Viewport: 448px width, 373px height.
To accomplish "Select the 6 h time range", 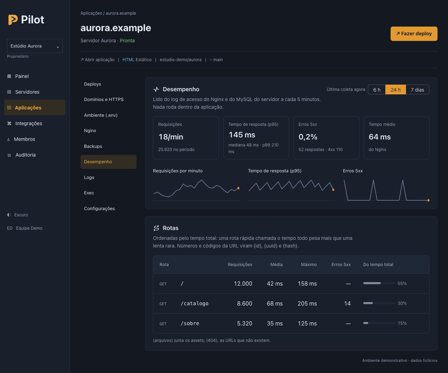I will point(377,90).
